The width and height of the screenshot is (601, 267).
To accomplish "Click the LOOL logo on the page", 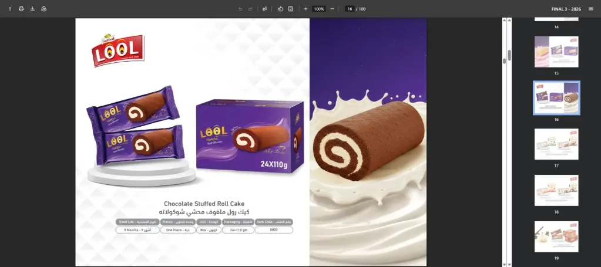I will [x=118, y=50].
